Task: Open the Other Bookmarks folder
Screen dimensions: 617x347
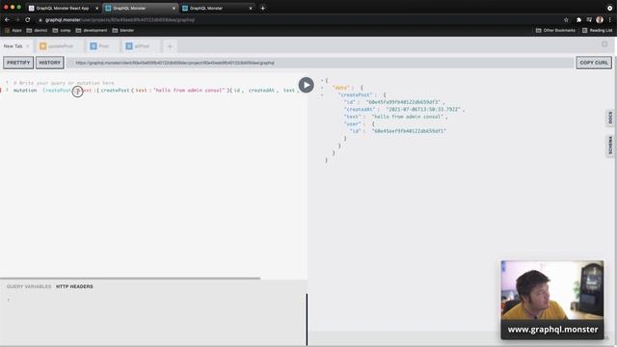Action: tap(555, 30)
